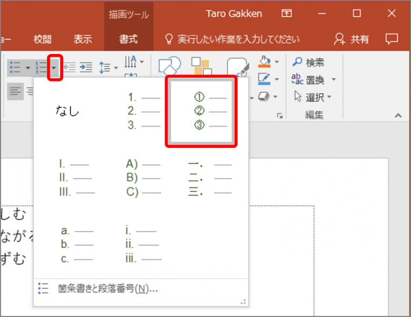This screenshot has height=317, width=411.
Task: Click the 置換 replace button
Action: pyautogui.click(x=308, y=79)
